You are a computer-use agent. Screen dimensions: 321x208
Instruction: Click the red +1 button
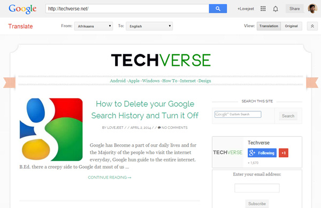(x=284, y=153)
